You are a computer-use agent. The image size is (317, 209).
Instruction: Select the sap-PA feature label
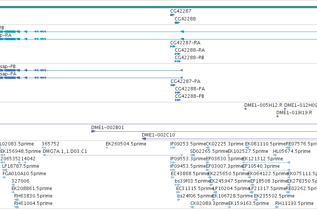[x=8, y=74]
